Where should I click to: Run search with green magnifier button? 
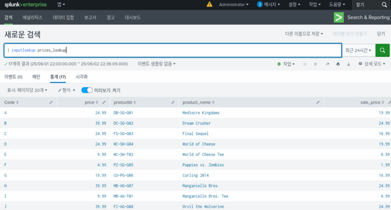[x=383, y=50]
